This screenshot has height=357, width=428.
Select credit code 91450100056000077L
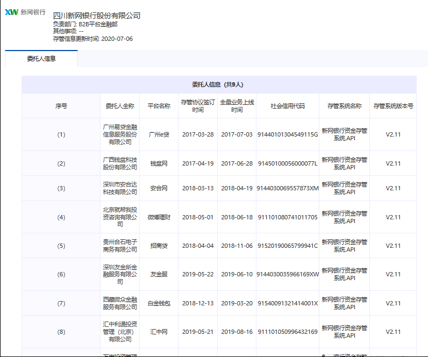(288, 163)
